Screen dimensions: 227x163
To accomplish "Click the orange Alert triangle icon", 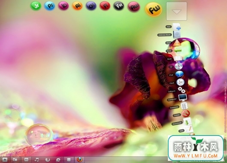I will click(176, 43).
